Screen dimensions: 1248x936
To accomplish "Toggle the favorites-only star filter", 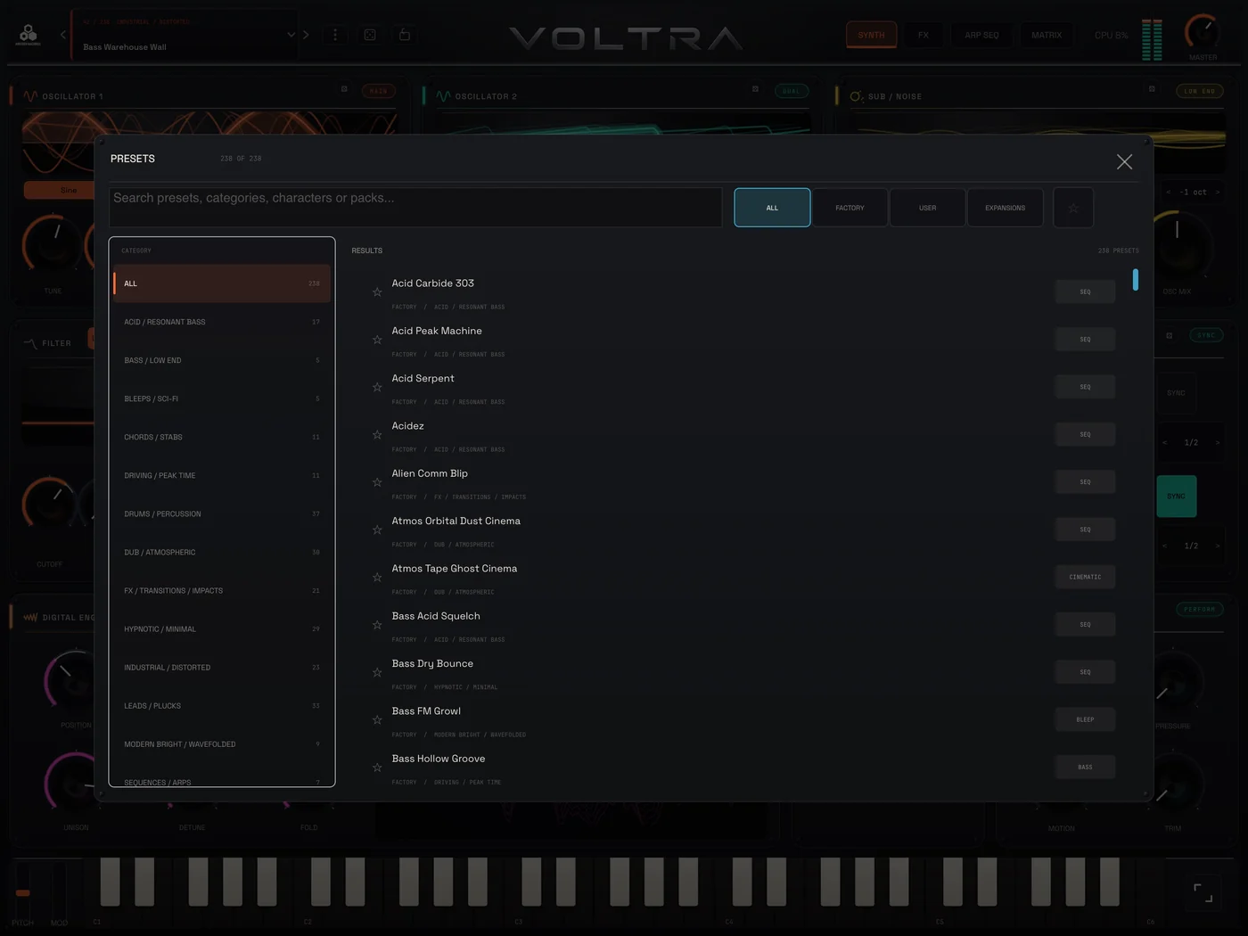I will point(1073,208).
